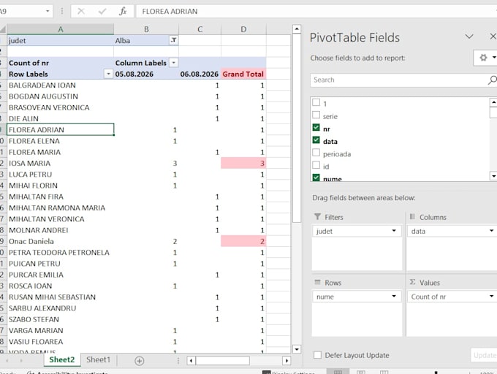
Task: Select column D header
Action: coord(243,29)
